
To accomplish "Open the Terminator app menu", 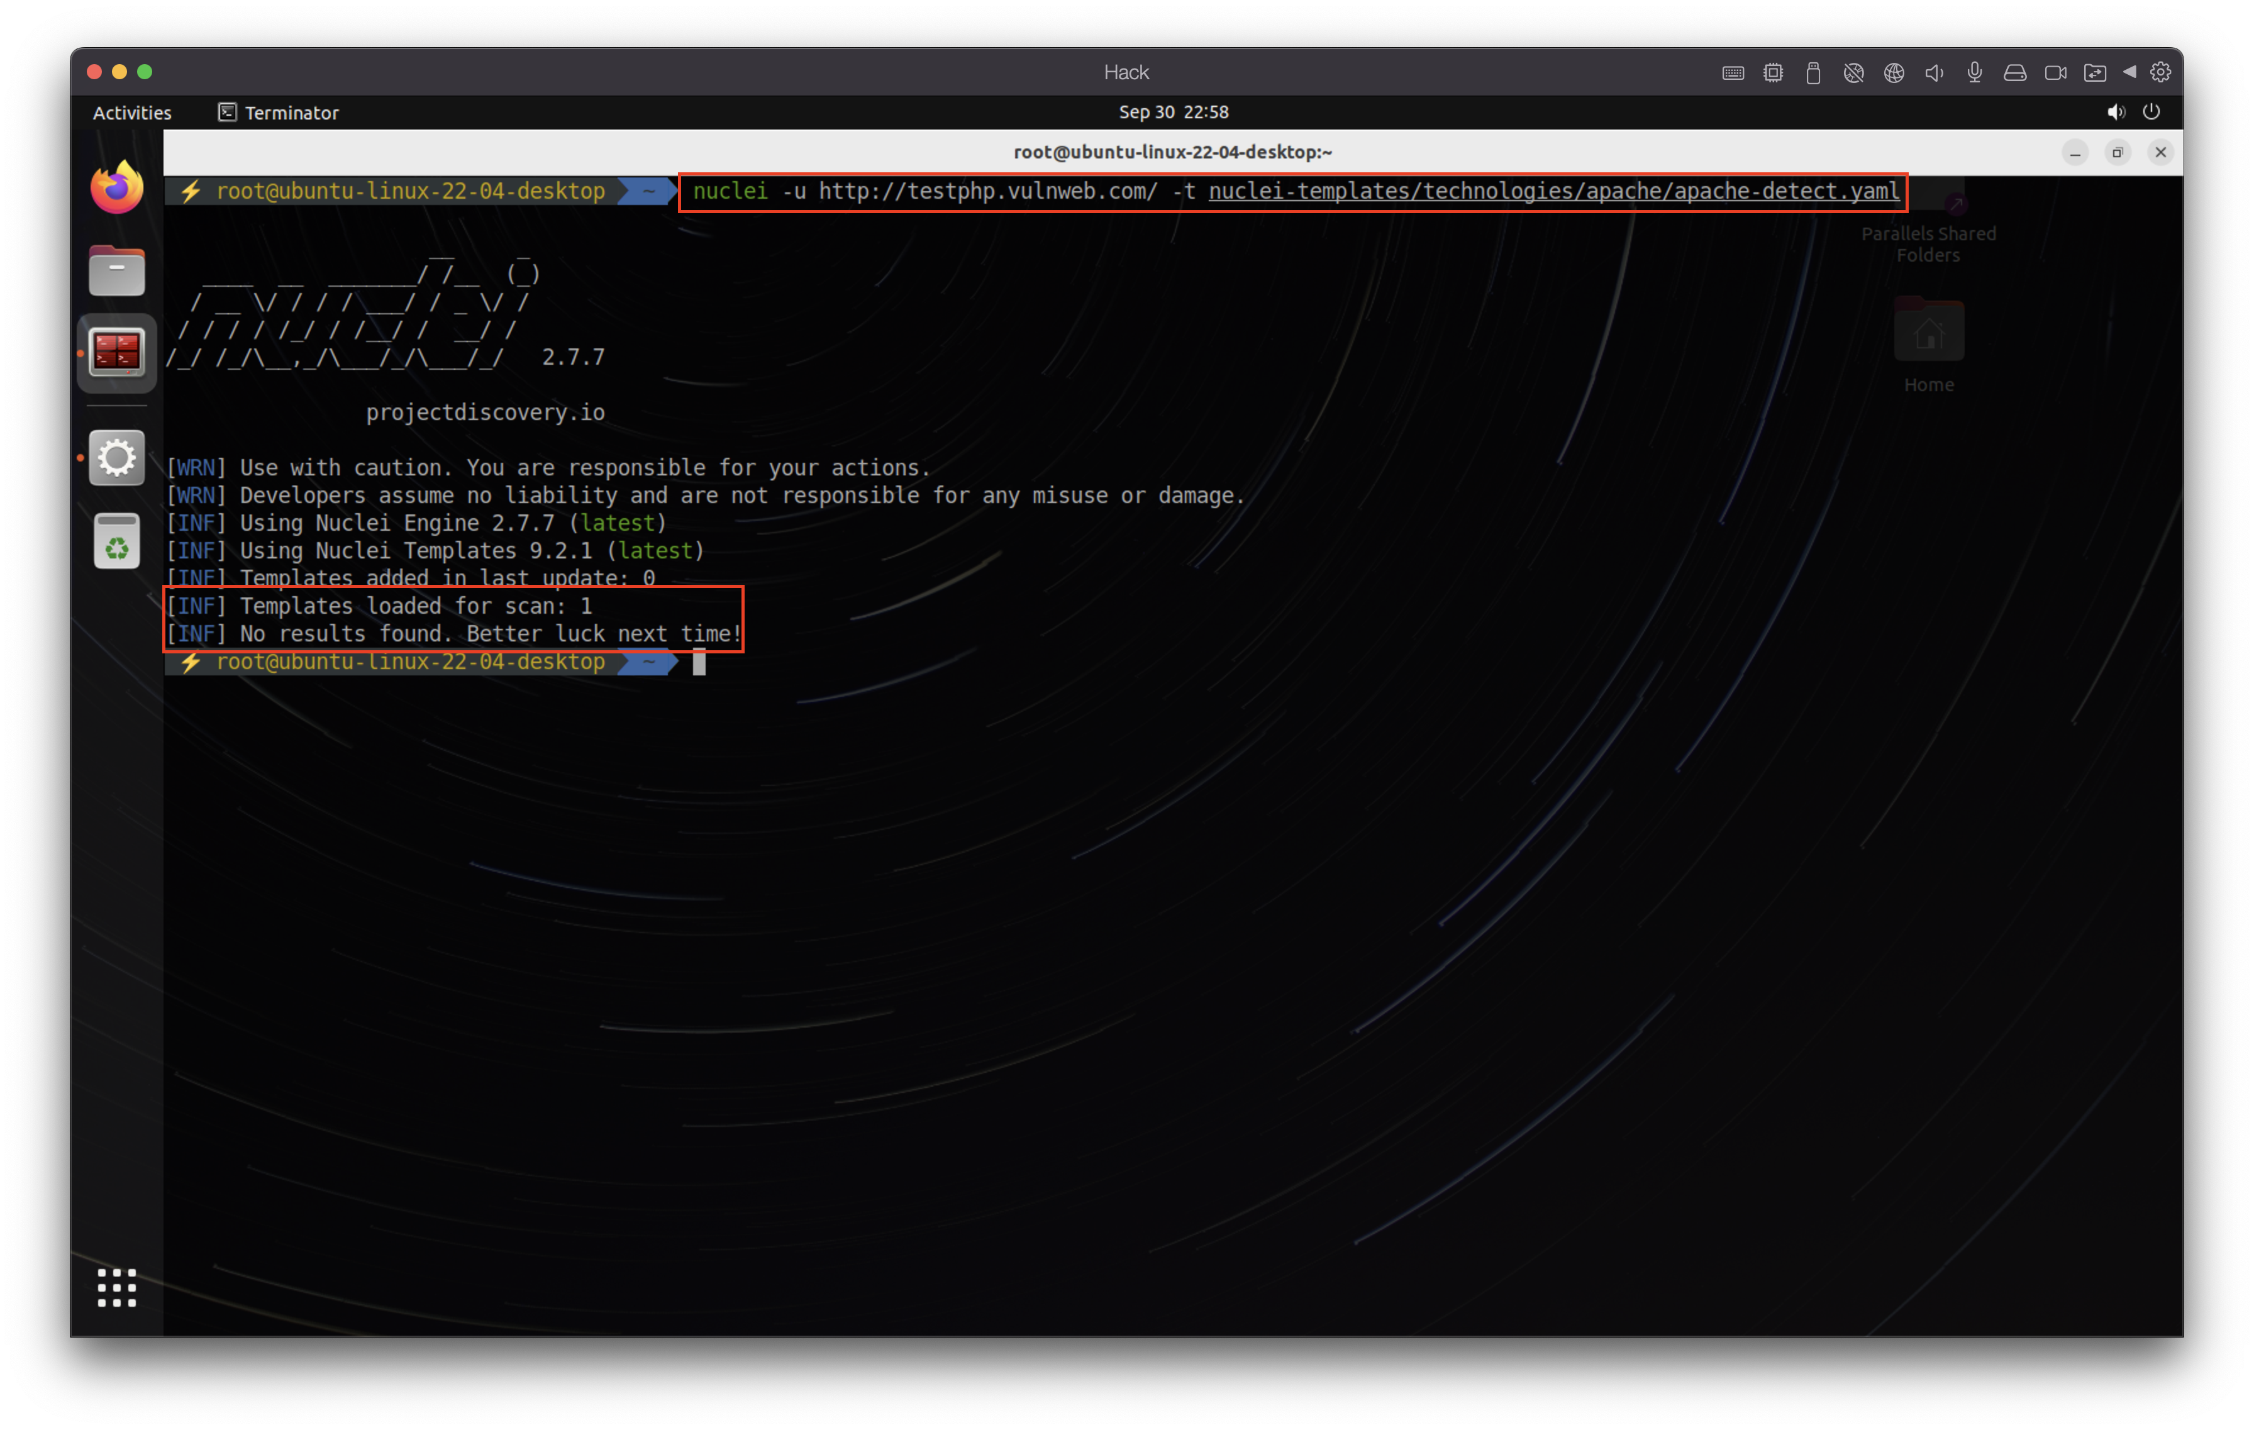I will coord(279,113).
